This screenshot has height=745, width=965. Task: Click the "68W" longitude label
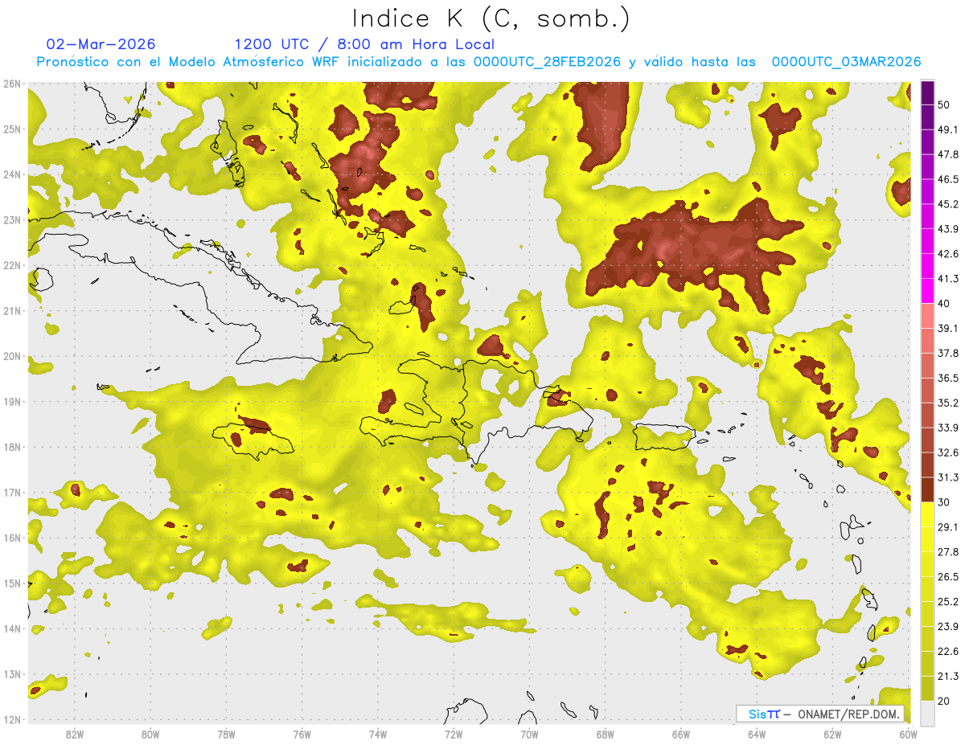[x=605, y=735]
